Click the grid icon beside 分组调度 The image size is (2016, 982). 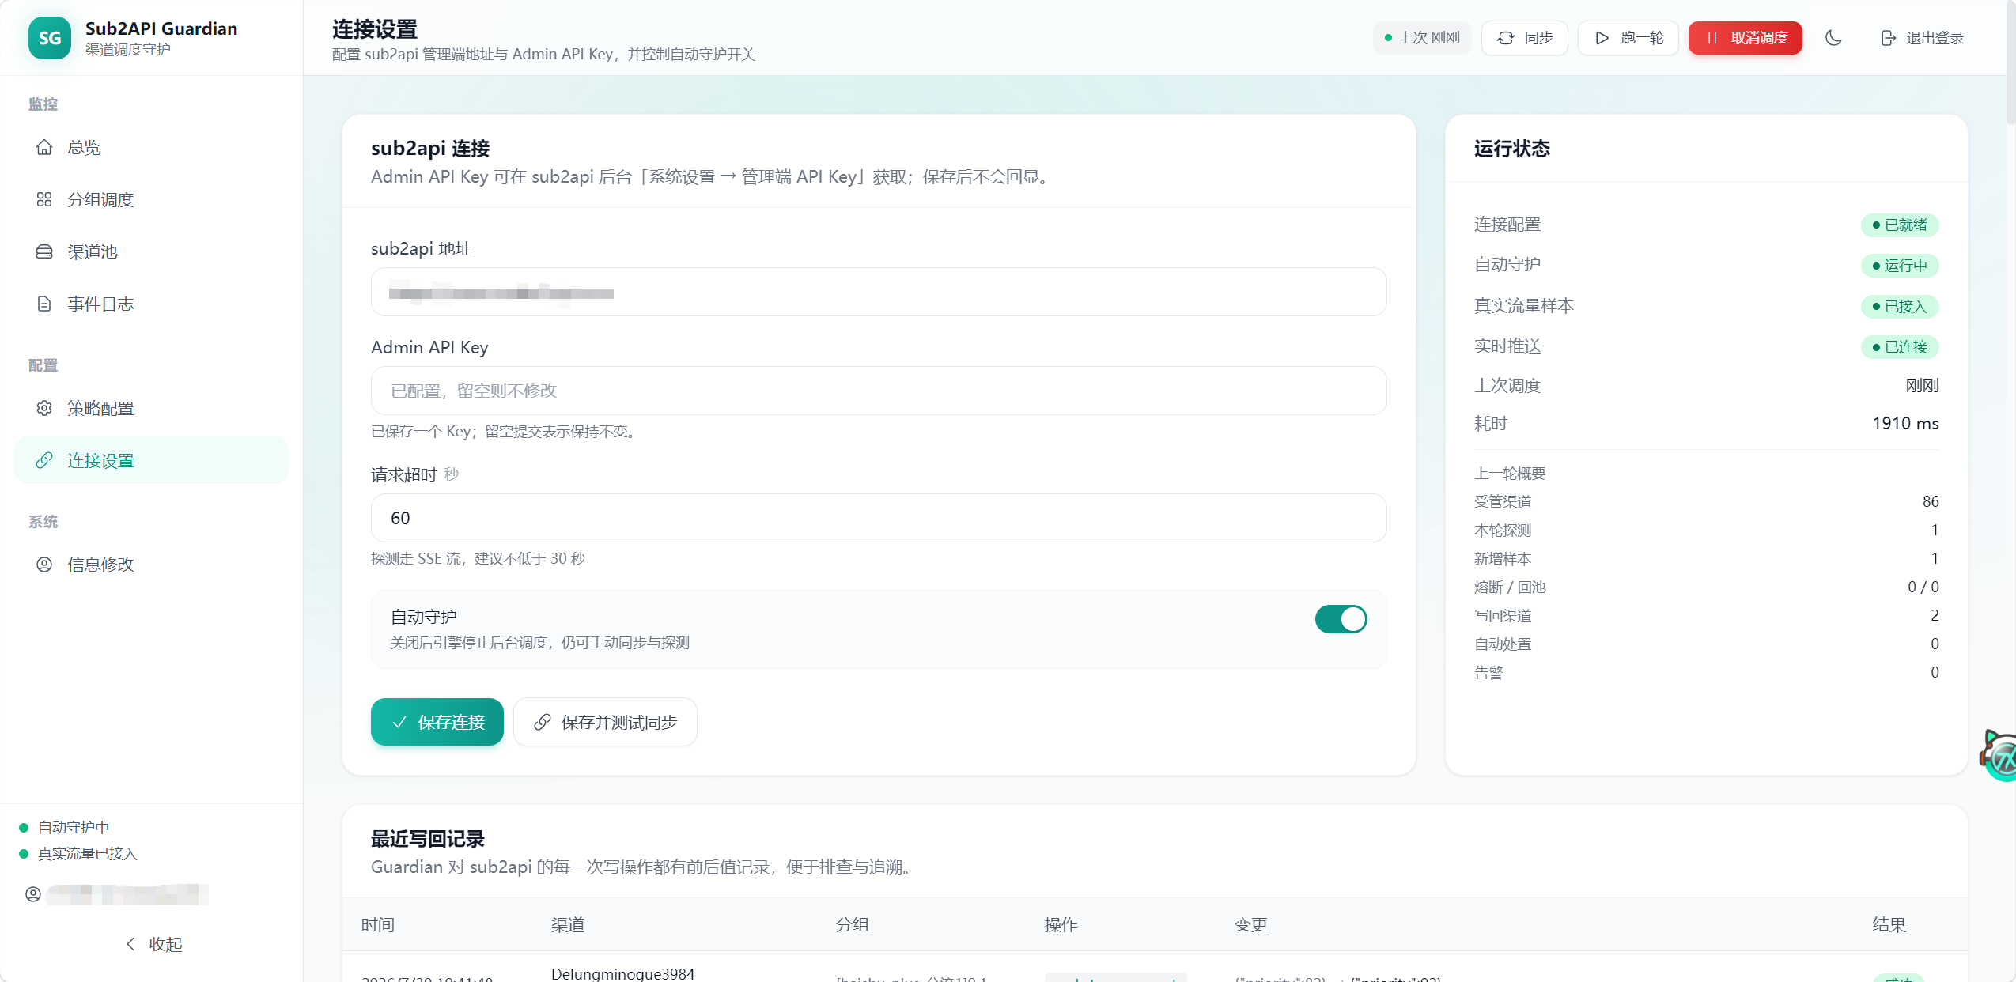44,200
